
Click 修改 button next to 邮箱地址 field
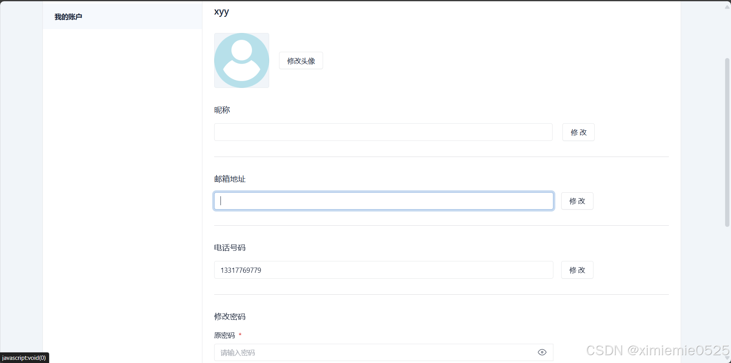click(577, 201)
